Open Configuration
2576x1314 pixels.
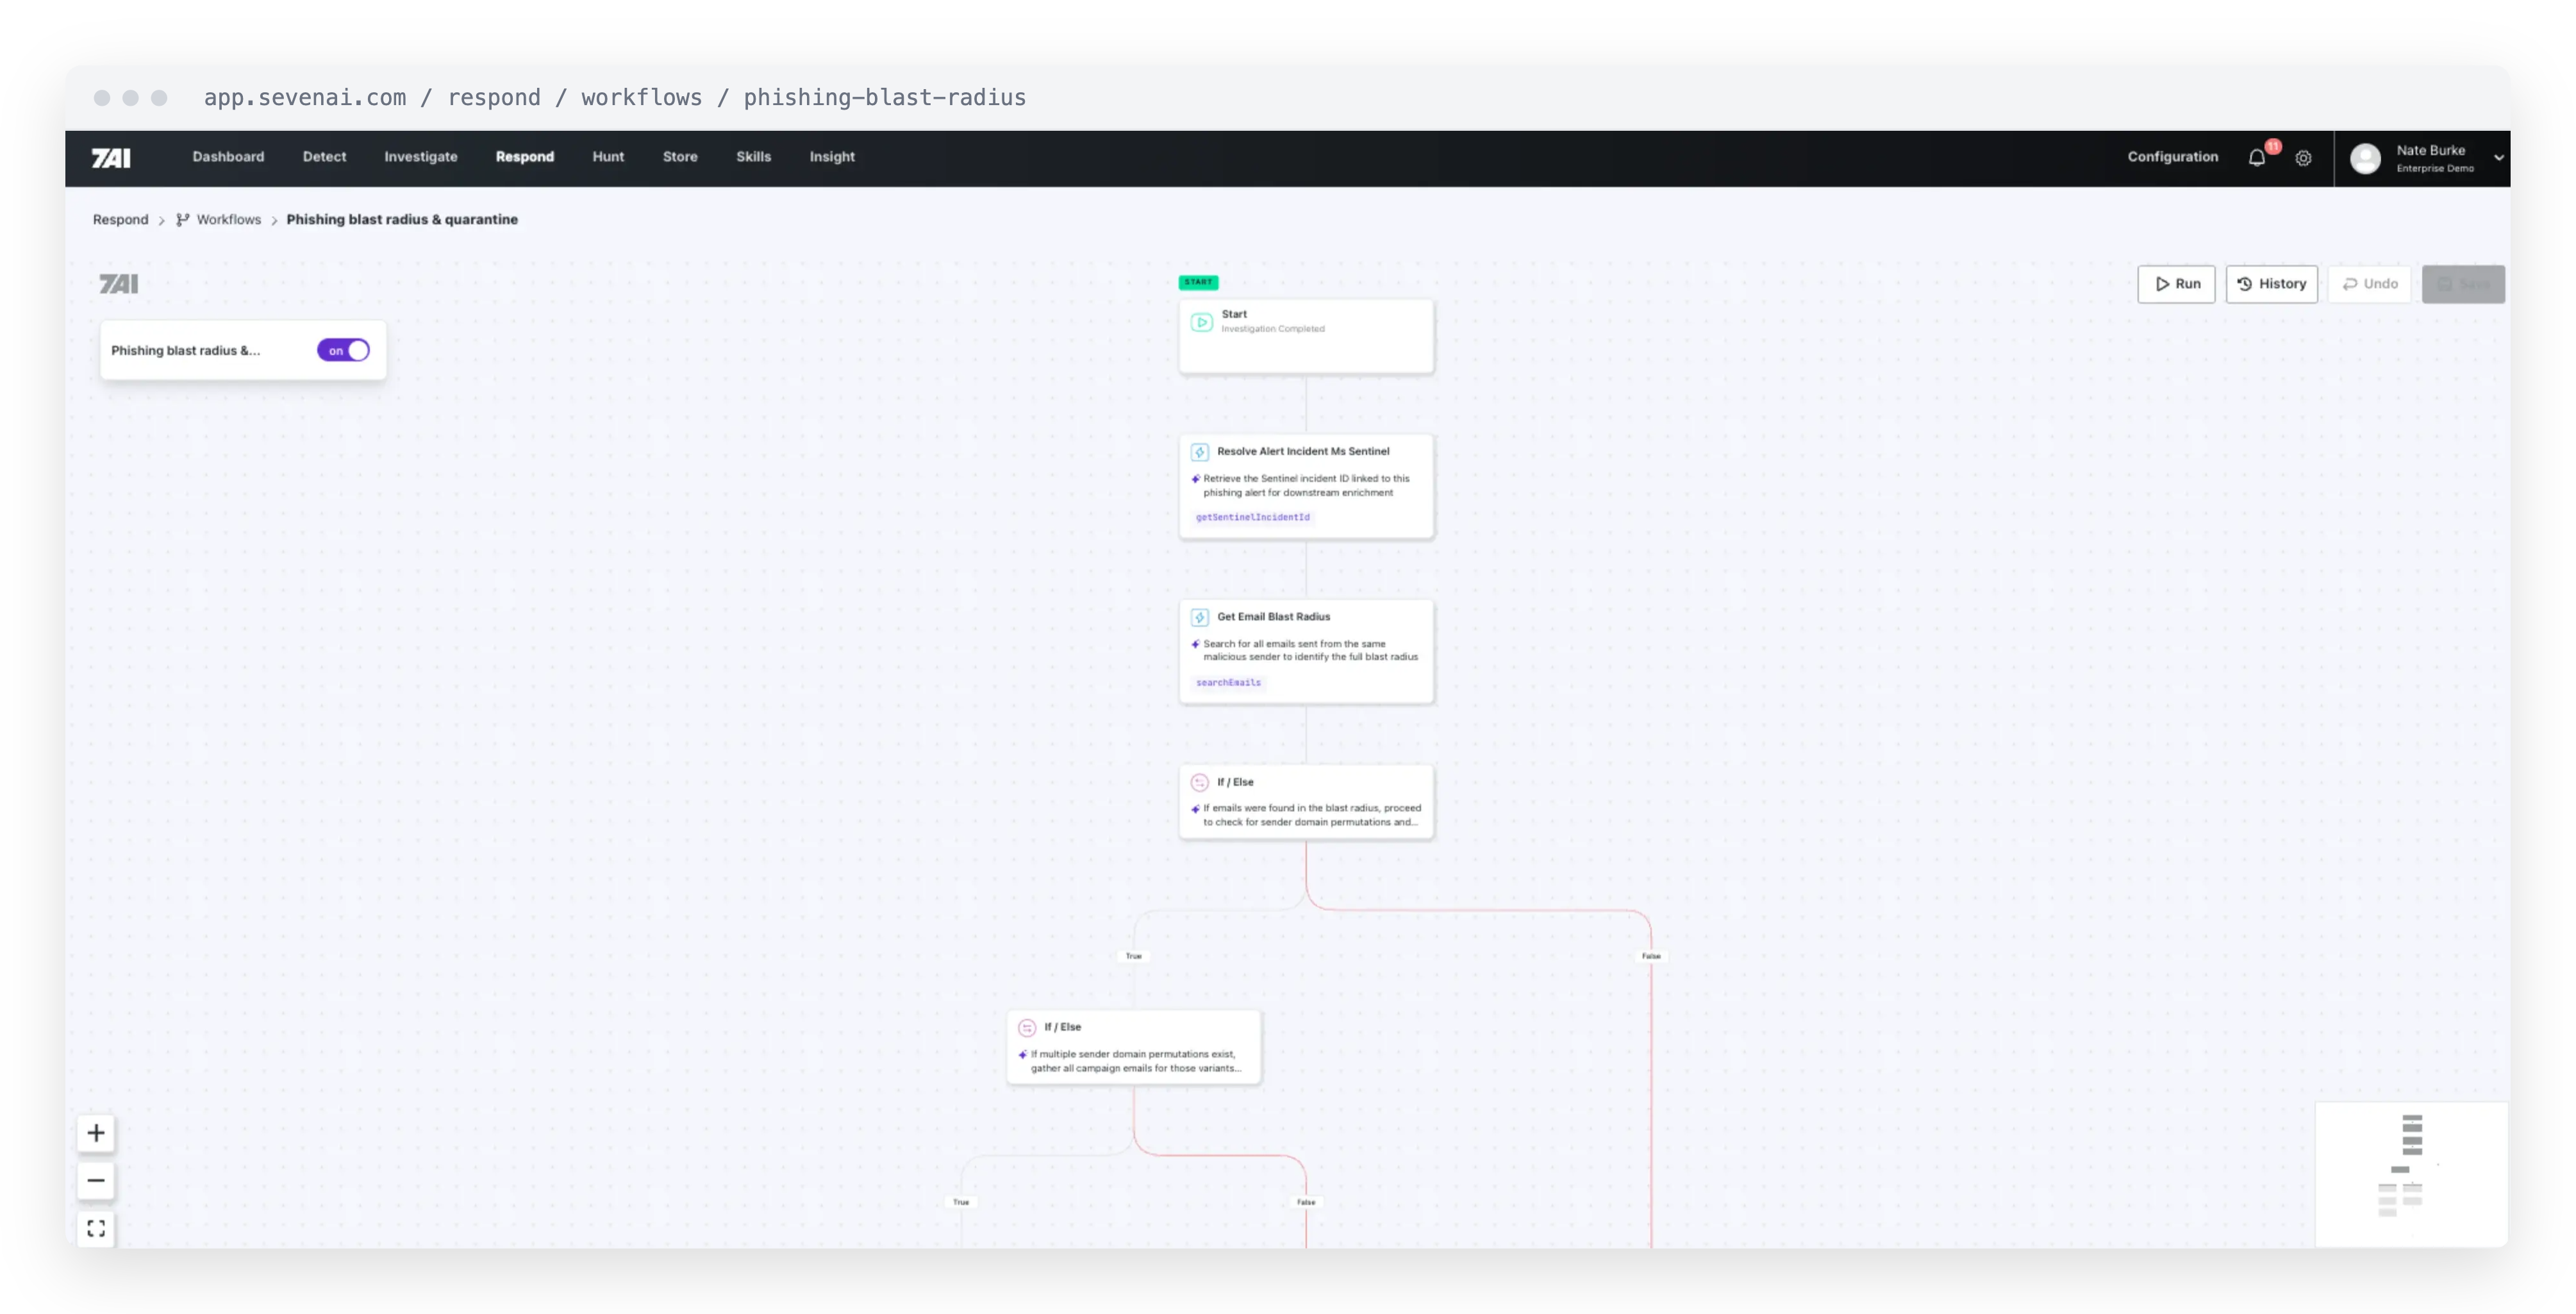[x=2172, y=157]
